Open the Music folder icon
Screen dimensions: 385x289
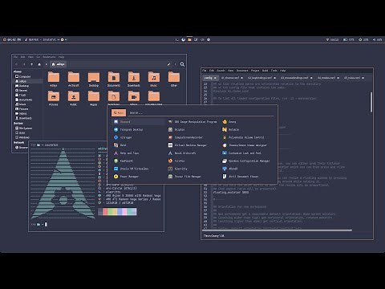pos(154,79)
